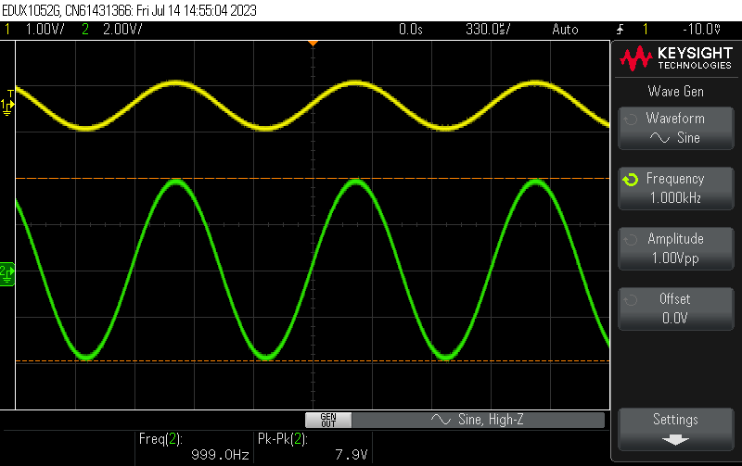
Task: Click the Sine, High-Z status bar
Action: (478, 420)
